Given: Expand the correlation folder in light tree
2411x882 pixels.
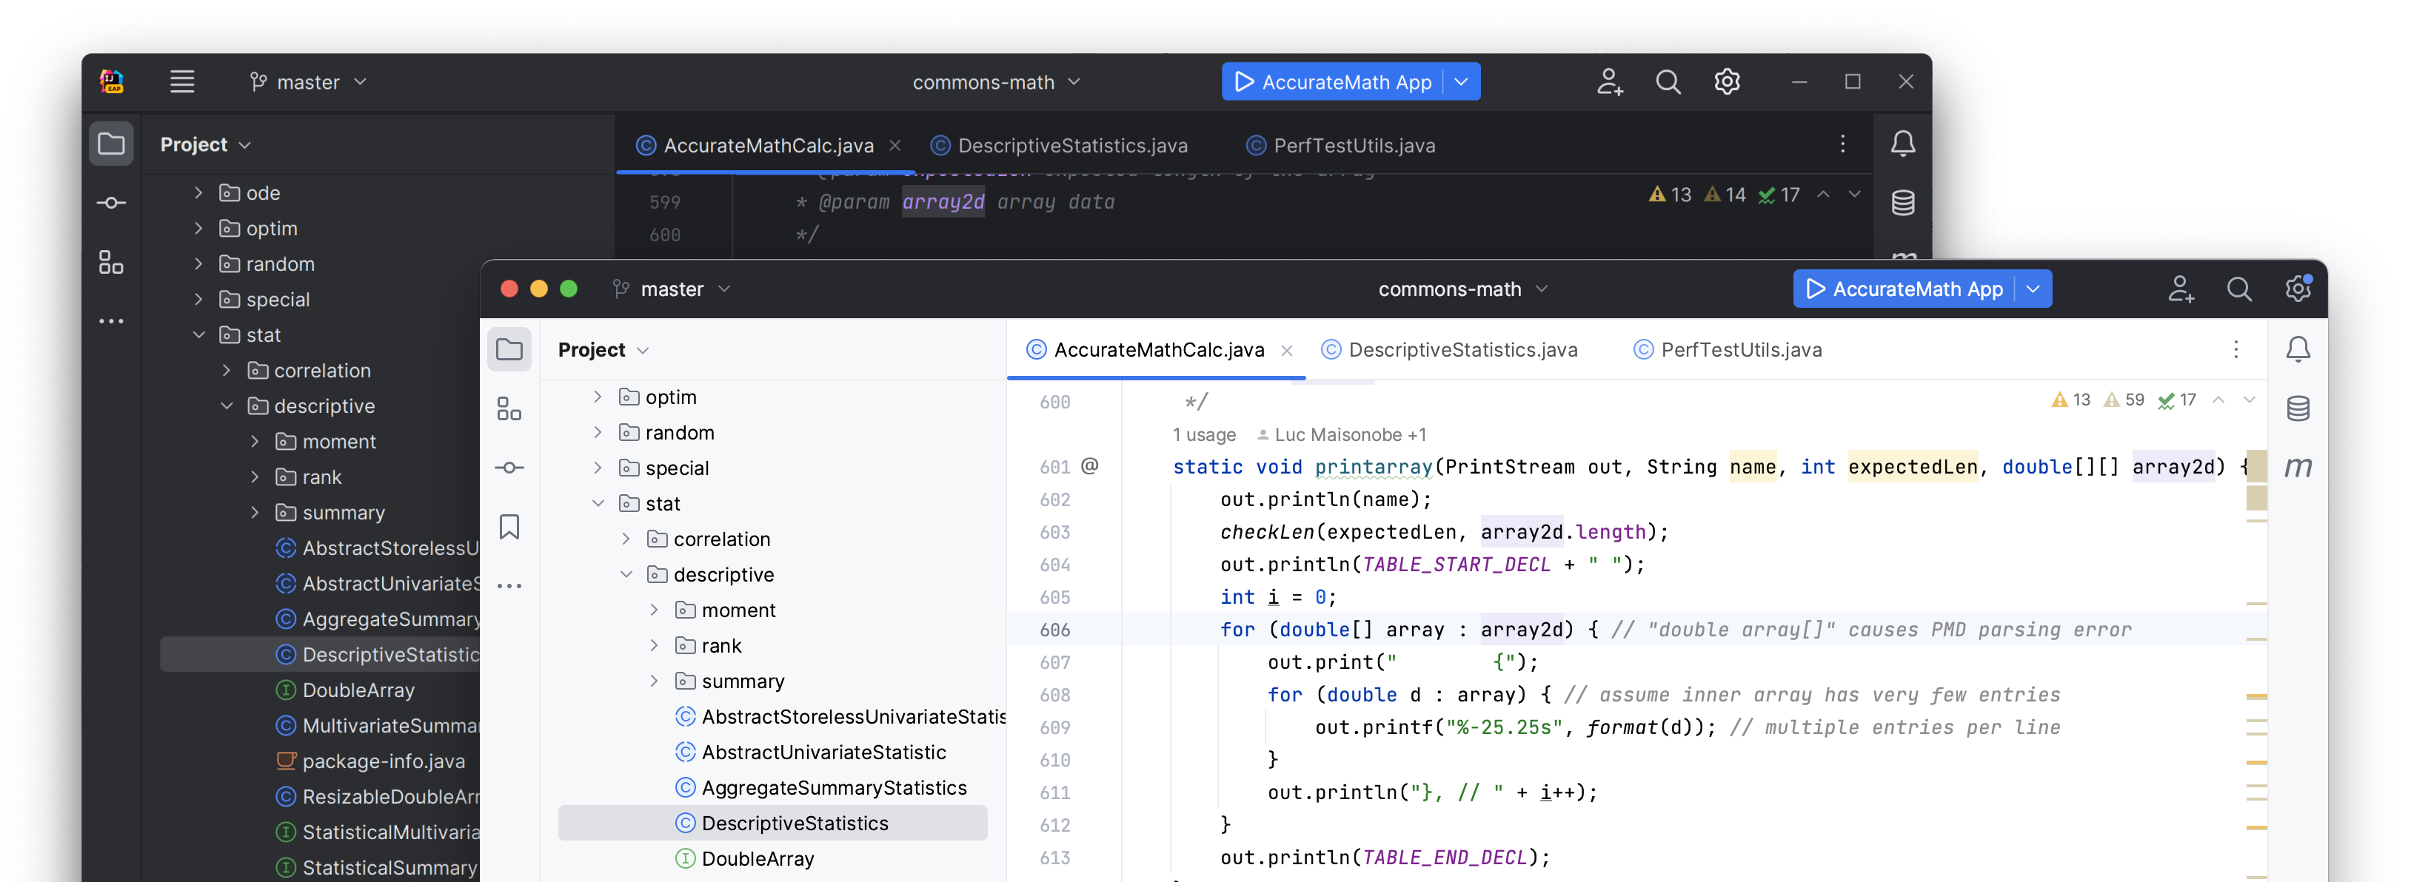Looking at the screenshot, I should coord(626,539).
